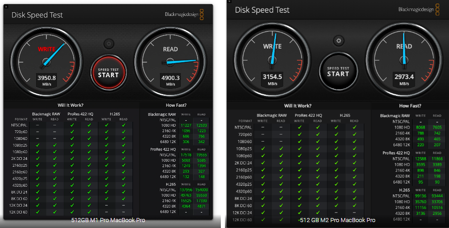Click ProRes 6480 12K read value 148

point(202,177)
